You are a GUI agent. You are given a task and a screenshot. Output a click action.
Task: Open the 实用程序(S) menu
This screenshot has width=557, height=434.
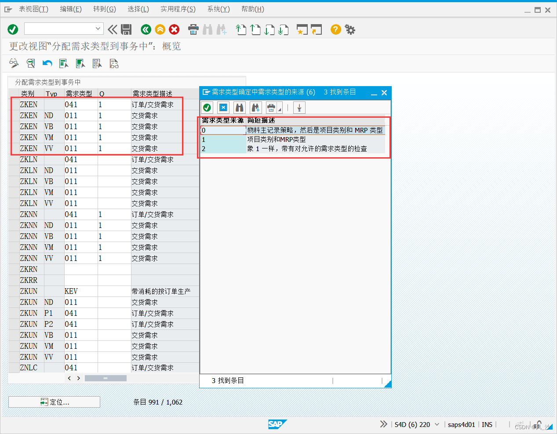pos(178,9)
